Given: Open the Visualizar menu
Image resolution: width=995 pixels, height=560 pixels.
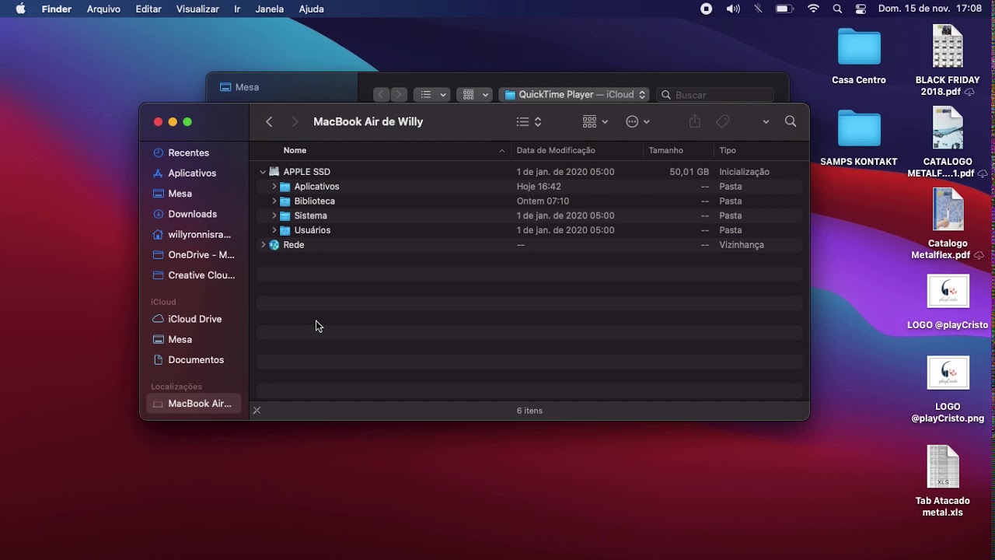Looking at the screenshot, I should tap(197, 9).
